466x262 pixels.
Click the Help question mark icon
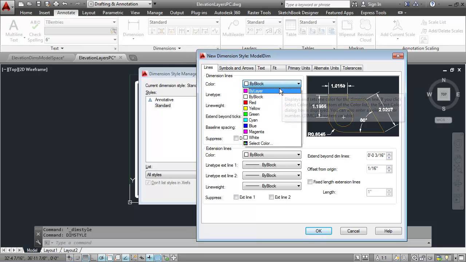(x=433, y=4)
